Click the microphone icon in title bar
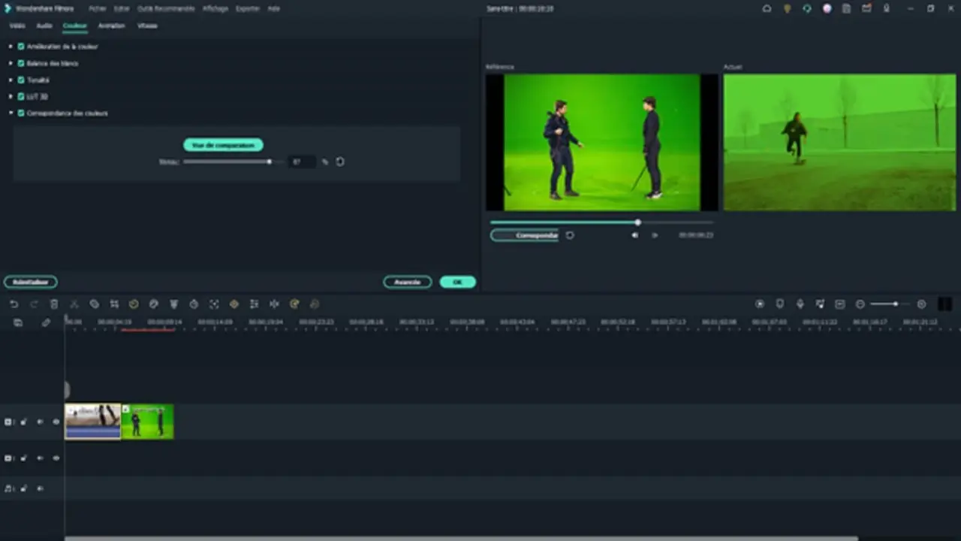 click(887, 8)
